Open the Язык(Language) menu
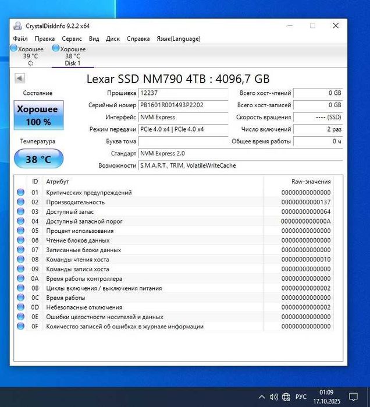This screenshot has width=370, height=407. (179, 38)
